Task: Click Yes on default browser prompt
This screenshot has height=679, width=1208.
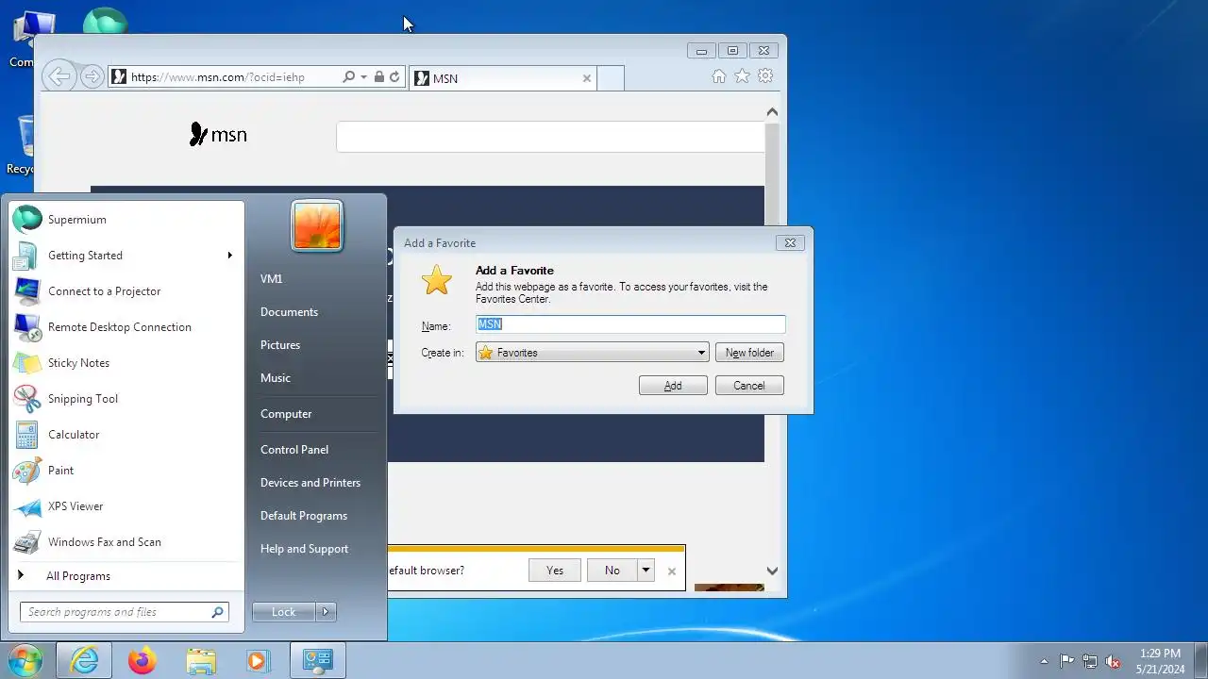Action: pos(555,570)
